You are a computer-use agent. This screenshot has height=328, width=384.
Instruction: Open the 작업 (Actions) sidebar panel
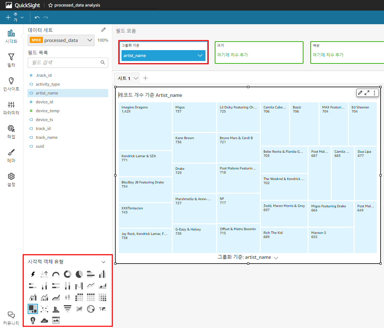pos(11,132)
